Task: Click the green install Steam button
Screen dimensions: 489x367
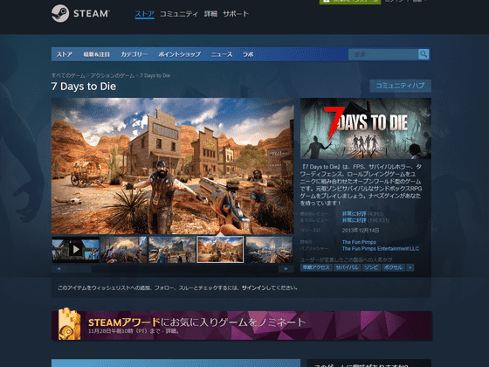Action: pyautogui.click(x=350, y=2)
